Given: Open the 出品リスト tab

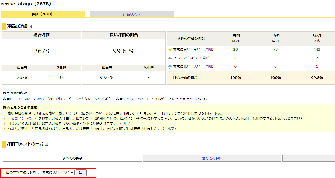Looking at the screenshot, I should [132, 14].
